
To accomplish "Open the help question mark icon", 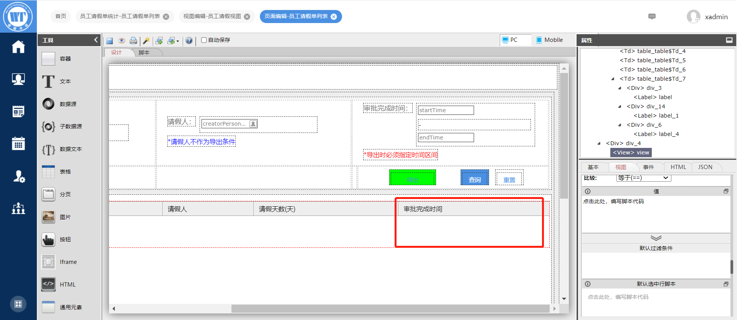I will click(189, 40).
